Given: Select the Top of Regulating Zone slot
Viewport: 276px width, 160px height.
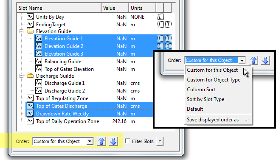Looking at the screenshot, I should point(62,98).
